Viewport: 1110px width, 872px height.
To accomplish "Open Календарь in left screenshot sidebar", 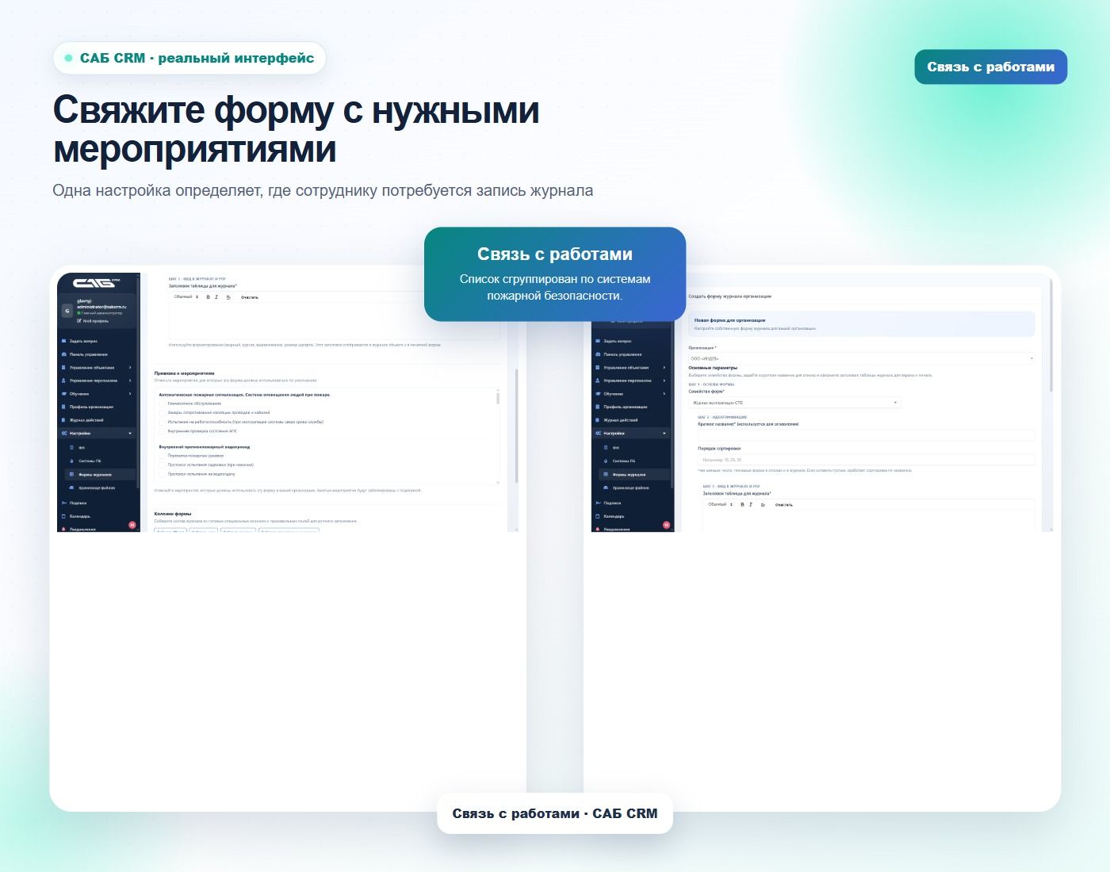I will pyautogui.click(x=98, y=516).
